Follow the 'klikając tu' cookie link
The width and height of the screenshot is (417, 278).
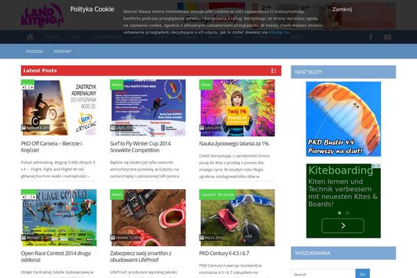279,32
